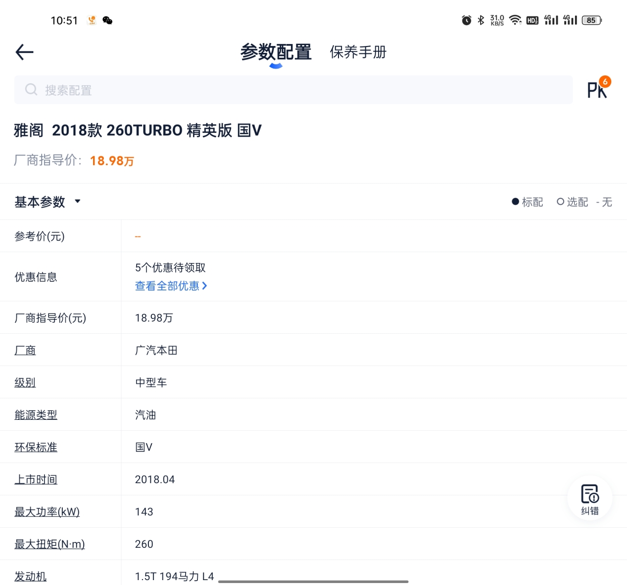This screenshot has width=627, height=585.
Task: Tap the 标配 legend indicator
Action: [x=528, y=202]
